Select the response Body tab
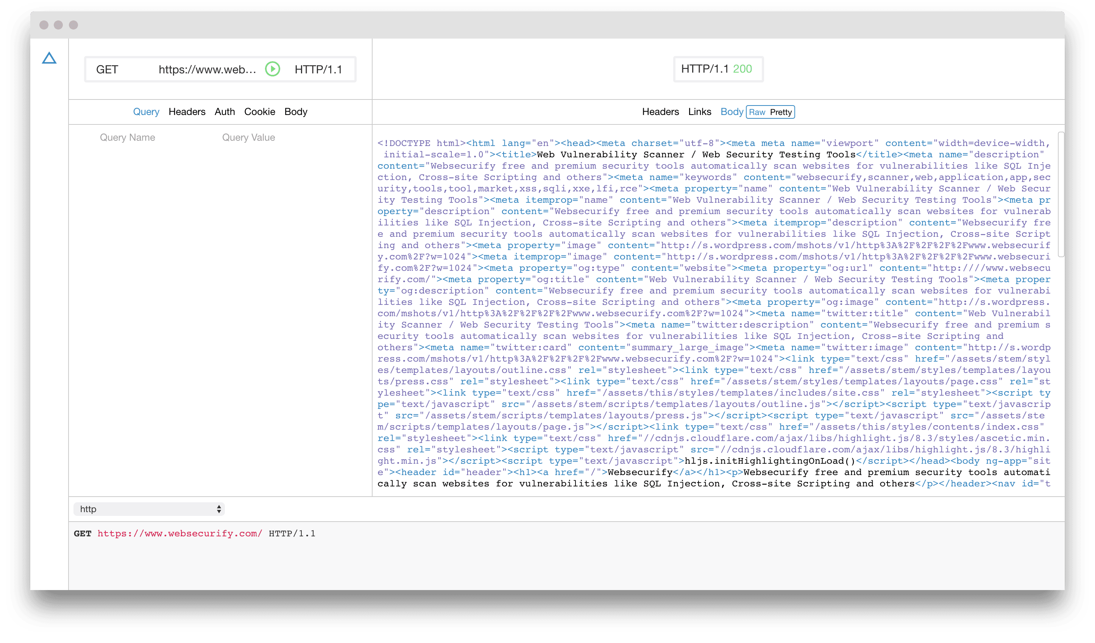The width and height of the screenshot is (1095, 643). tap(732, 112)
